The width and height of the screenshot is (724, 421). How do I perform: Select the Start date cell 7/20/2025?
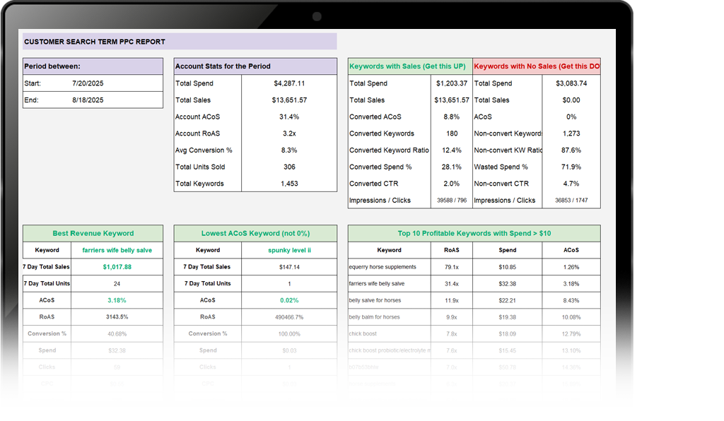(x=88, y=83)
